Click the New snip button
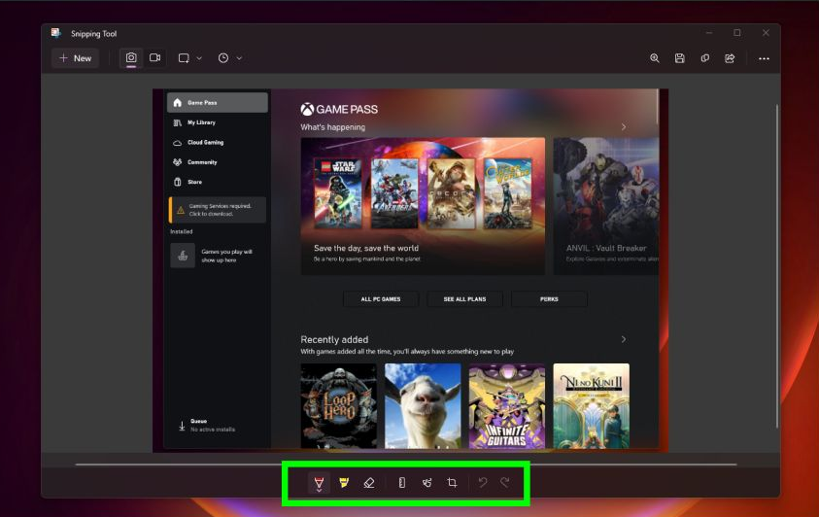Image resolution: width=819 pixels, height=517 pixels. pos(75,58)
